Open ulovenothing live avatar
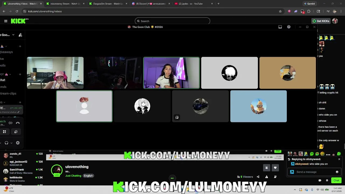Viewport: 345px width, 194px height. tap(57, 171)
